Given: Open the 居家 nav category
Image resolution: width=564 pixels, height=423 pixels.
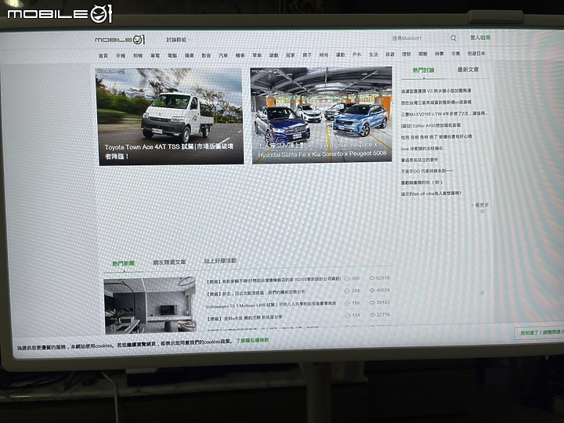Looking at the screenshot, I should pyautogui.click(x=291, y=55).
